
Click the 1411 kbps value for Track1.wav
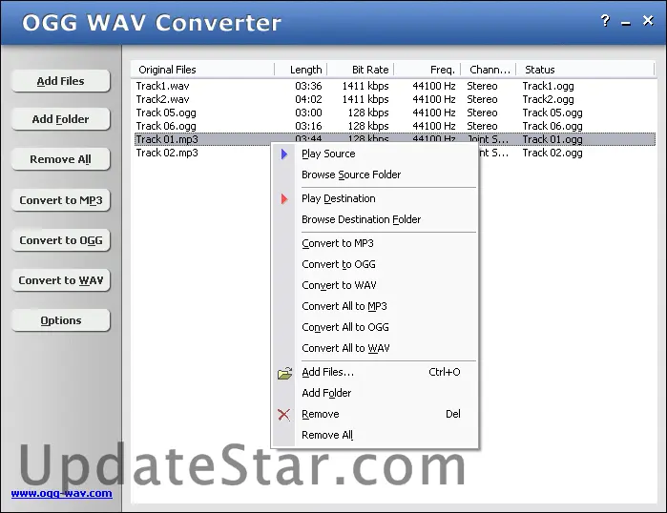pos(365,86)
